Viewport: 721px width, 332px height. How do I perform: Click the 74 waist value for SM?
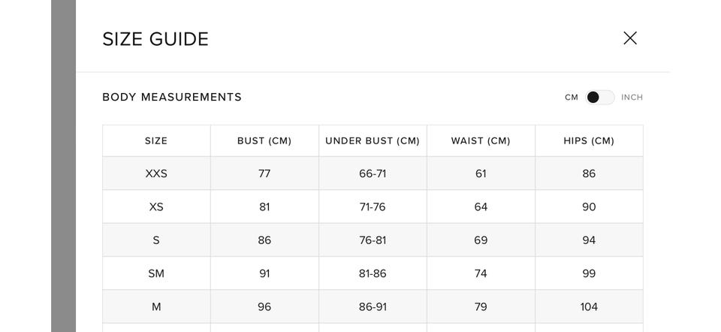tap(481, 273)
